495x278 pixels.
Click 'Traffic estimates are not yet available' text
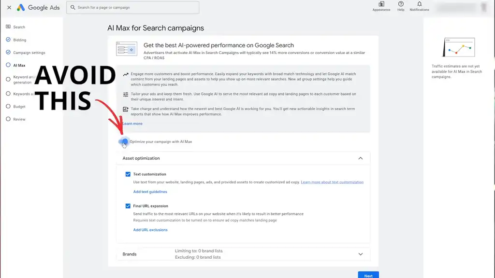(x=457, y=71)
